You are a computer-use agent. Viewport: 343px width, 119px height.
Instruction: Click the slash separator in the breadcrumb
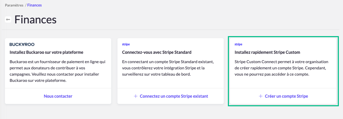coord(26,5)
